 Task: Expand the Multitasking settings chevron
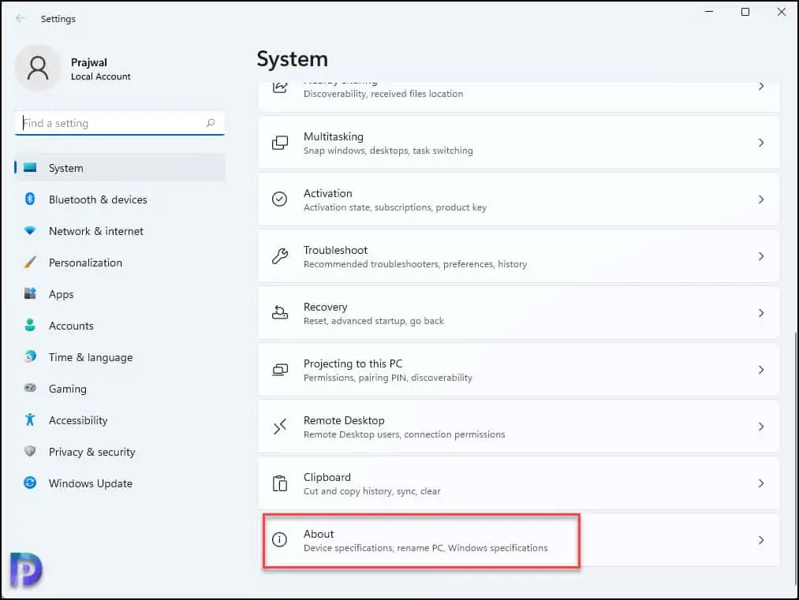point(760,143)
